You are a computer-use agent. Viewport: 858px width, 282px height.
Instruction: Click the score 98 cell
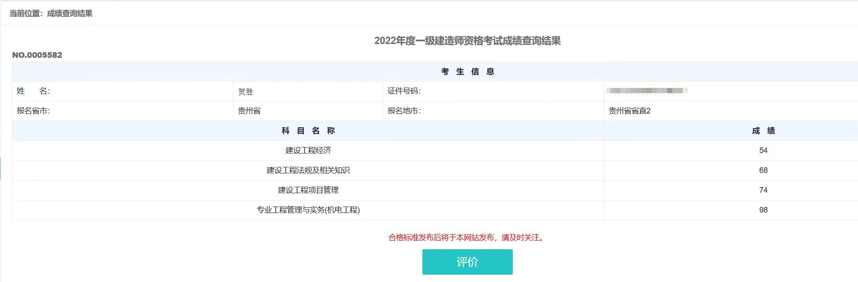tap(763, 210)
